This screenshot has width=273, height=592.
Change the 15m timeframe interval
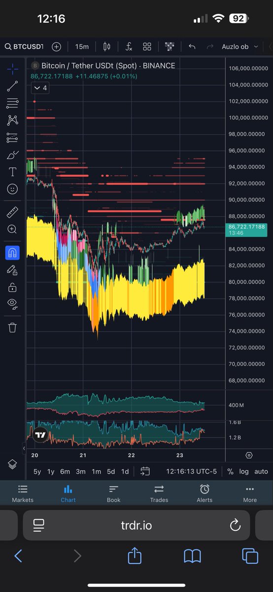tap(82, 46)
